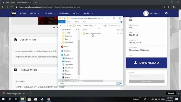Switch Explorer to large icons view
This screenshot has width=181, height=102.
coord(121,83)
